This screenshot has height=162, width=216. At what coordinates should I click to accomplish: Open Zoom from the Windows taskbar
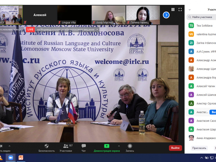(11, 158)
